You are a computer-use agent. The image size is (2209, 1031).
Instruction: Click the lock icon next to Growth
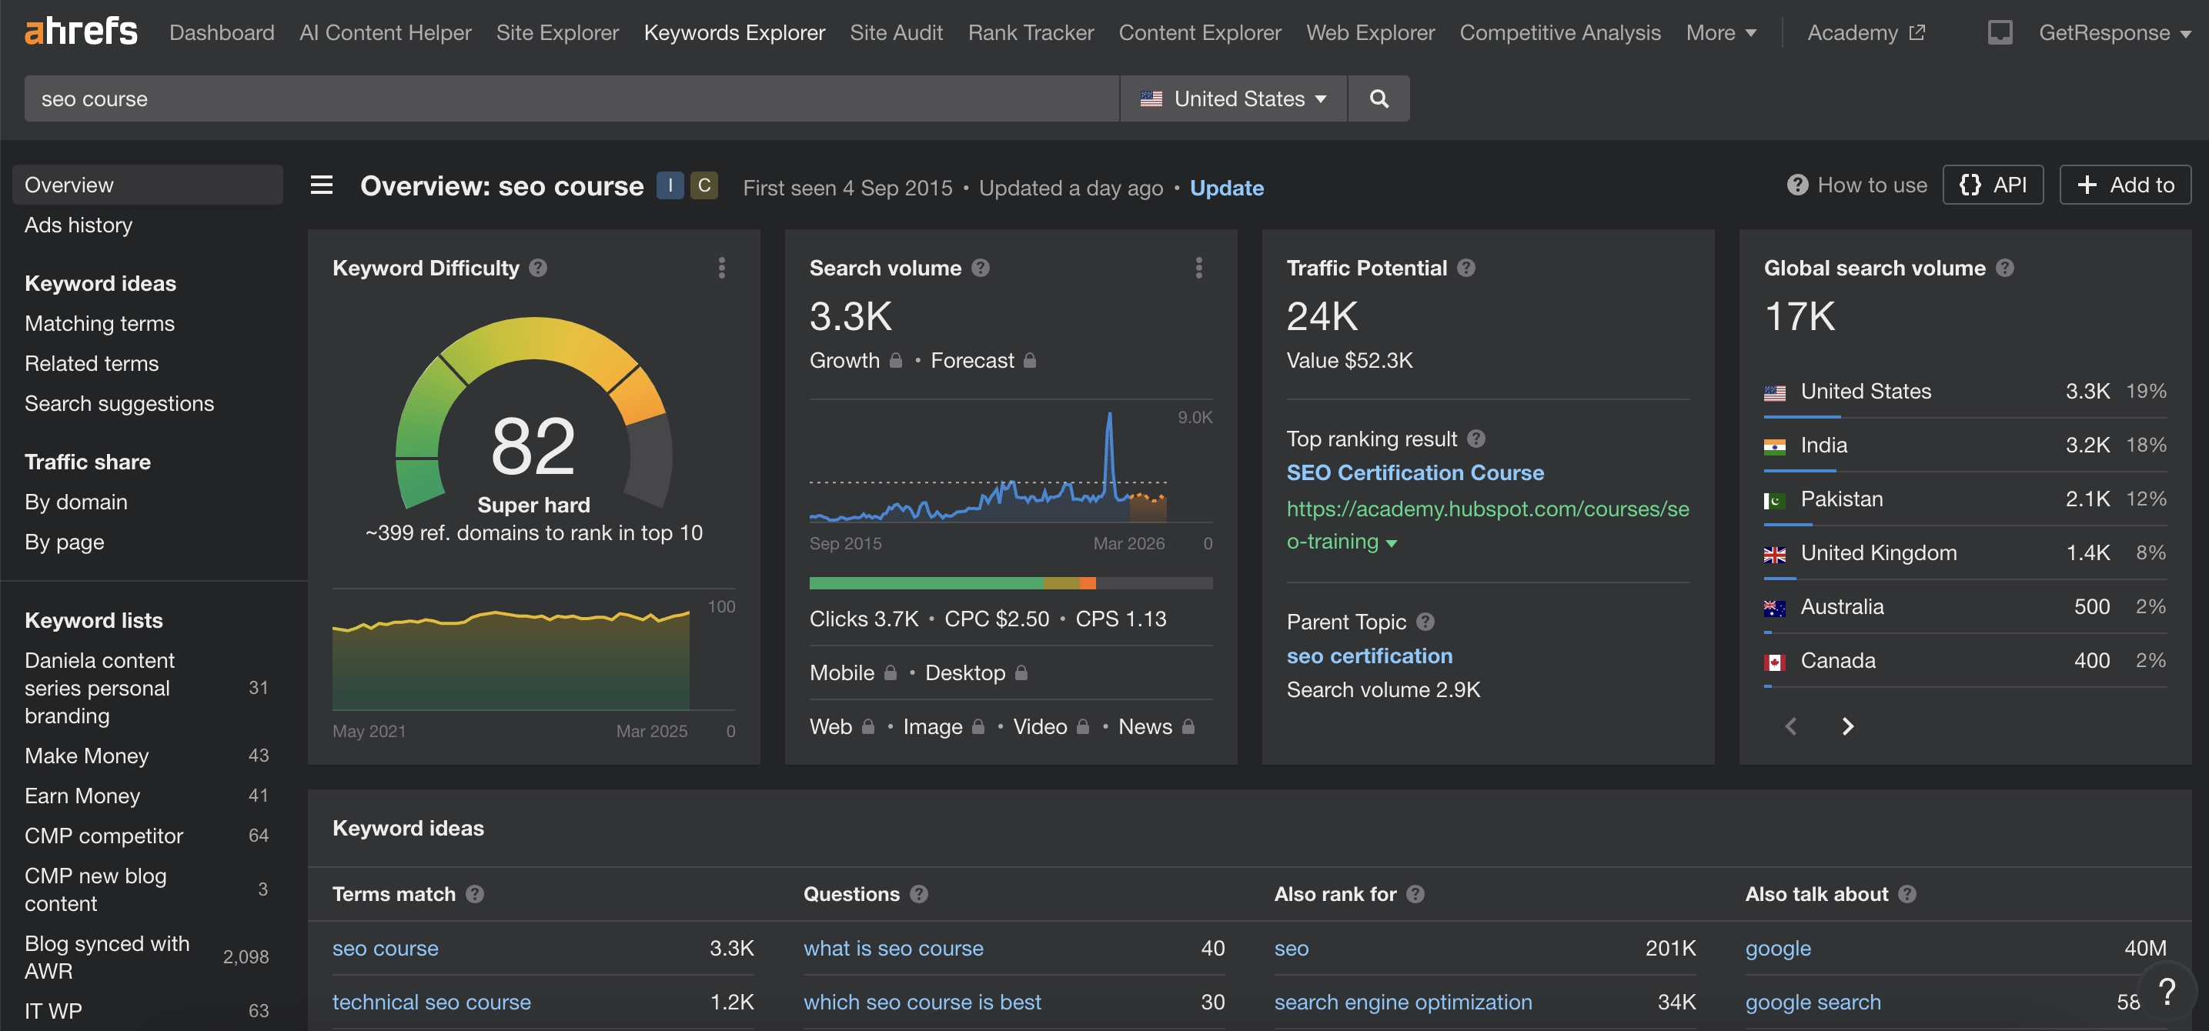coord(896,360)
